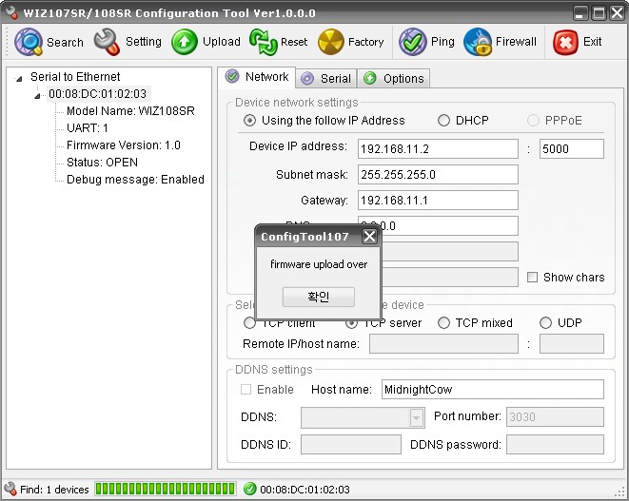Click the red Exit icon
629x501 pixels.
coord(565,42)
